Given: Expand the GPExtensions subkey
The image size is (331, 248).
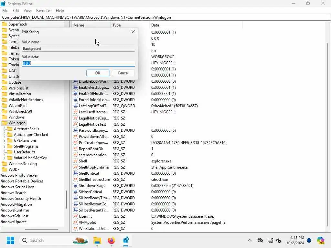Looking at the screenshot, I should 5,140.
